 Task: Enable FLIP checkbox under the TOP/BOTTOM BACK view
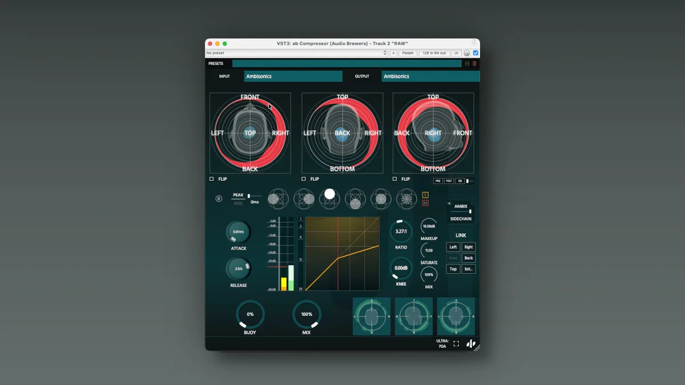(x=304, y=179)
